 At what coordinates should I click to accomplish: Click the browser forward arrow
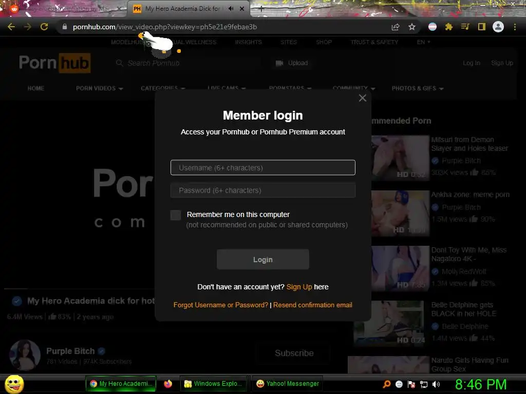click(x=28, y=27)
